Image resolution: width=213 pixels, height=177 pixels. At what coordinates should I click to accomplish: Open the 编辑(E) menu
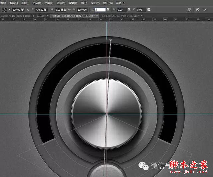point(14,3)
